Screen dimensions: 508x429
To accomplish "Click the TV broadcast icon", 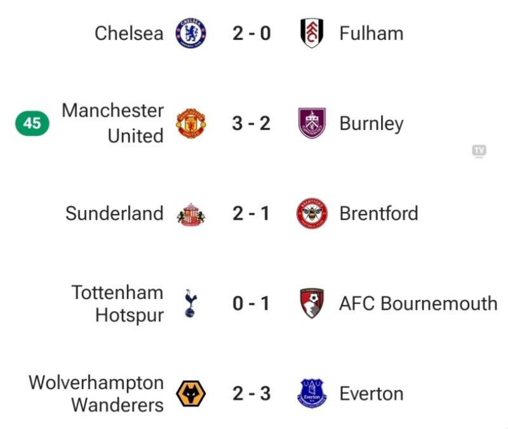I will point(479,151).
